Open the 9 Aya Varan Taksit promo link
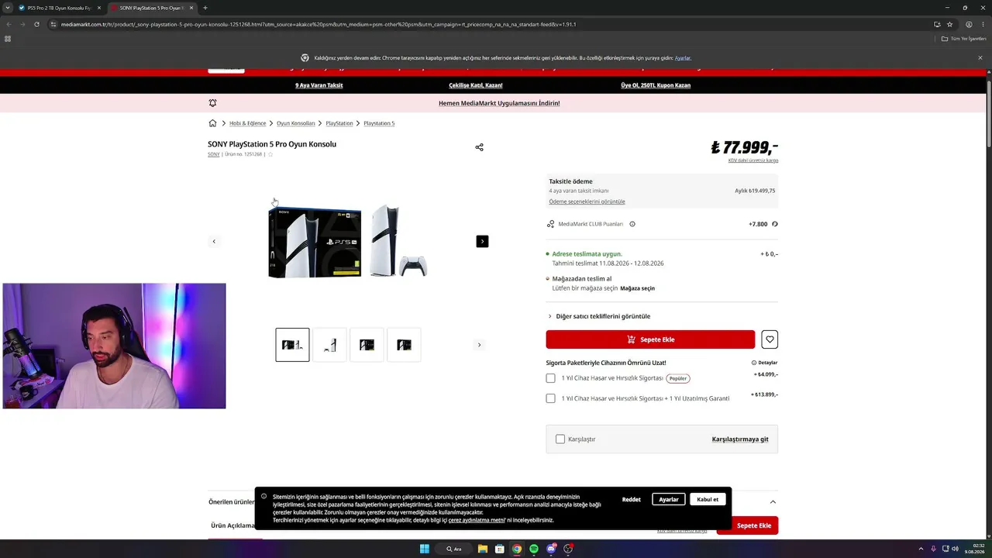The image size is (992, 558). point(319,85)
